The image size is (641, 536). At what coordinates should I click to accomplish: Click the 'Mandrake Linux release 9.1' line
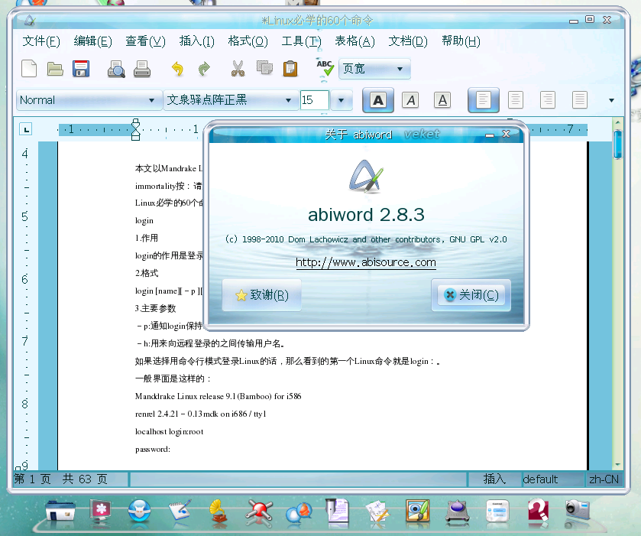(218, 396)
